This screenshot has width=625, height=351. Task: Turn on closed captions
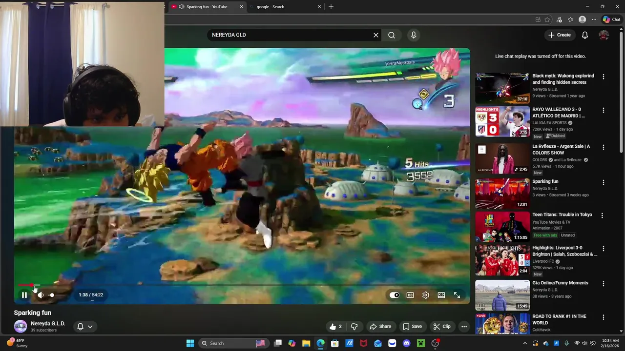pyautogui.click(x=410, y=295)
